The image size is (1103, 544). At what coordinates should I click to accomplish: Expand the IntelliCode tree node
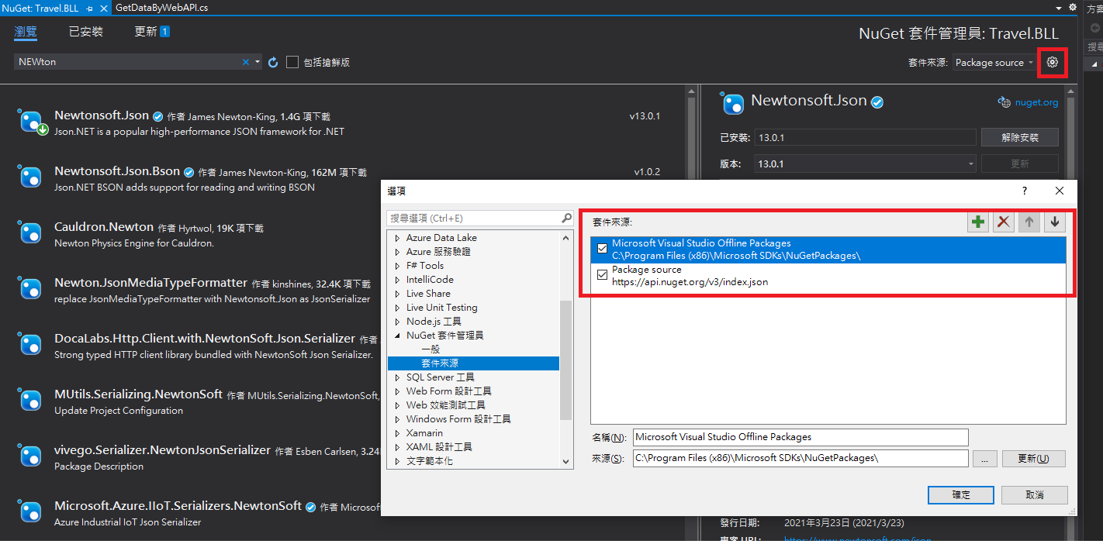coord(398,280)
